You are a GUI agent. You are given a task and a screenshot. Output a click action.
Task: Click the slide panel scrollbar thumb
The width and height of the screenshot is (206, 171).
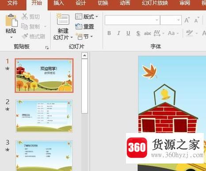(x=84, y=86)
